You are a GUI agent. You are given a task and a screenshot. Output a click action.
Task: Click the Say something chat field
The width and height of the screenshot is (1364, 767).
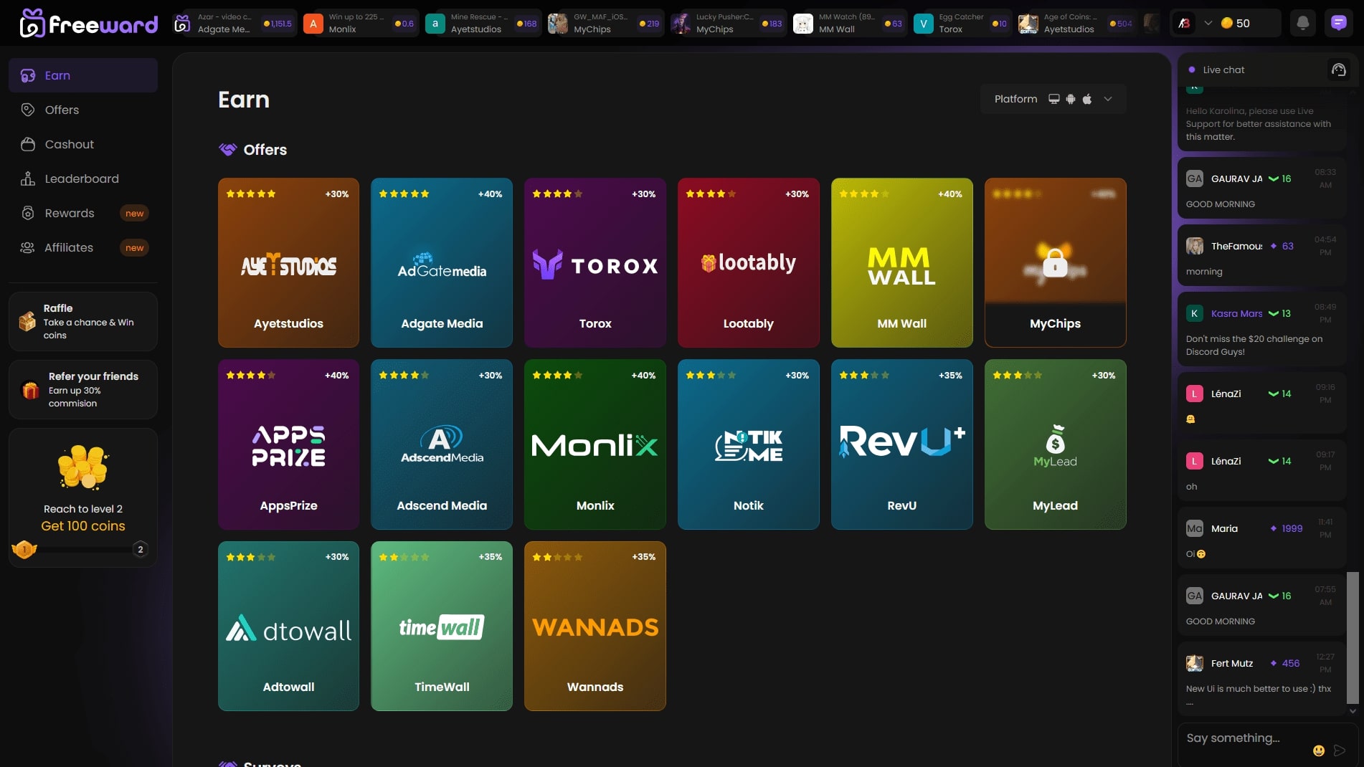click(x=1248, y=737)
